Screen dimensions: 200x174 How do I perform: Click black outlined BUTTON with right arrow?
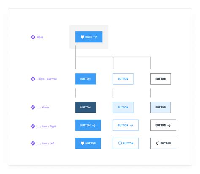point(163,125)
